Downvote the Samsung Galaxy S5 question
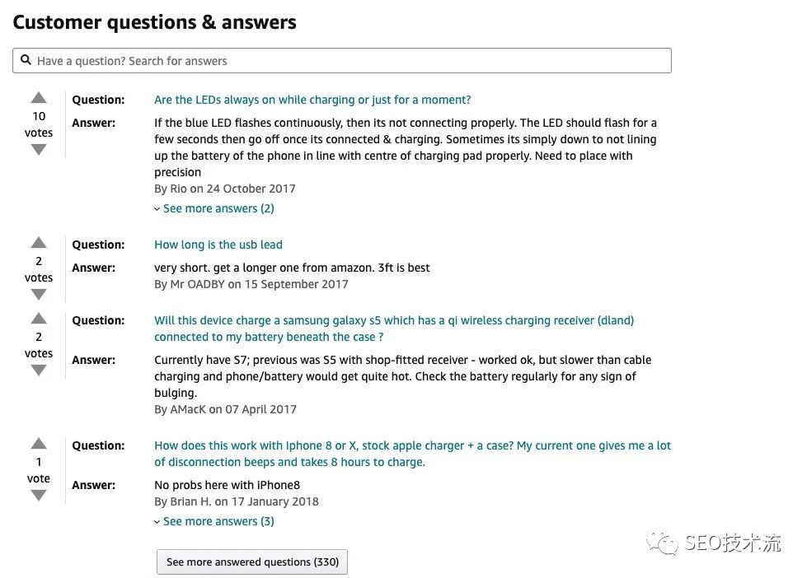Viewport: 807px width, 578px height. coord(39,371)
